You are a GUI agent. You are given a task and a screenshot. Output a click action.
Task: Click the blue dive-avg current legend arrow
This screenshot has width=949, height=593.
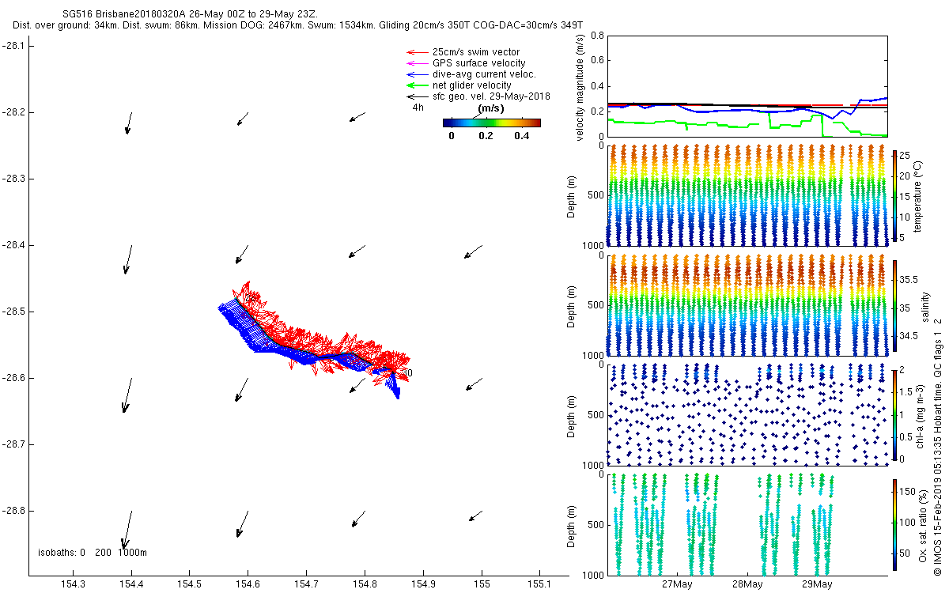click(416, 74)
